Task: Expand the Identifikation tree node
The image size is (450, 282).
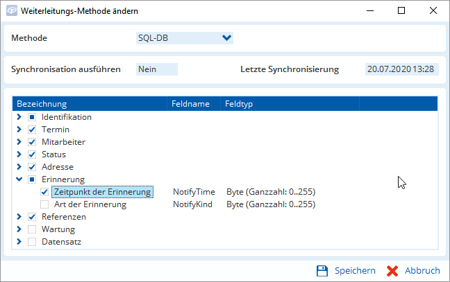Action: coord(19,117)
